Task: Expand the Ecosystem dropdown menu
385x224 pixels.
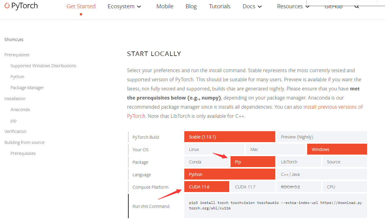Action: [124, 6]
